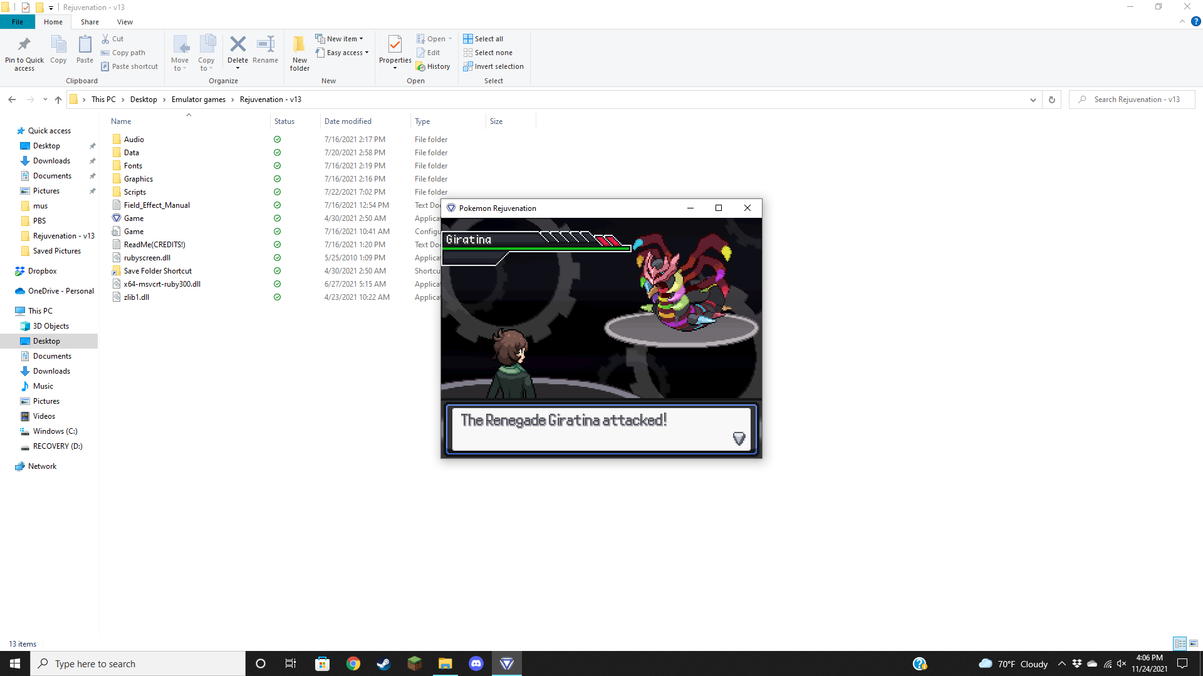
Task: Advance game dialogue arrow icon
Action: 739,438
